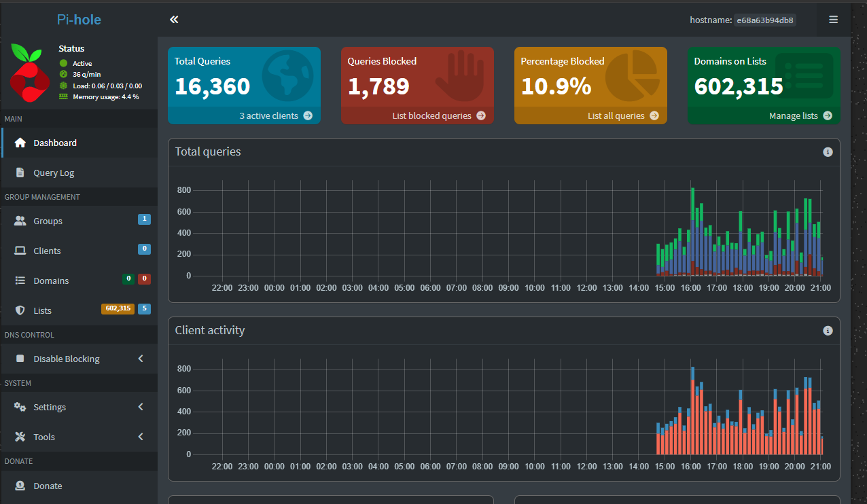The width and height of the screenshot is (867, 504).
Task: Click the Lists shield icon
Action: [20, 310]
